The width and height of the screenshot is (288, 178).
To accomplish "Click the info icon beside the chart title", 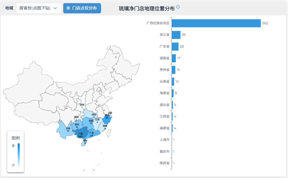I will coord(178,7).
